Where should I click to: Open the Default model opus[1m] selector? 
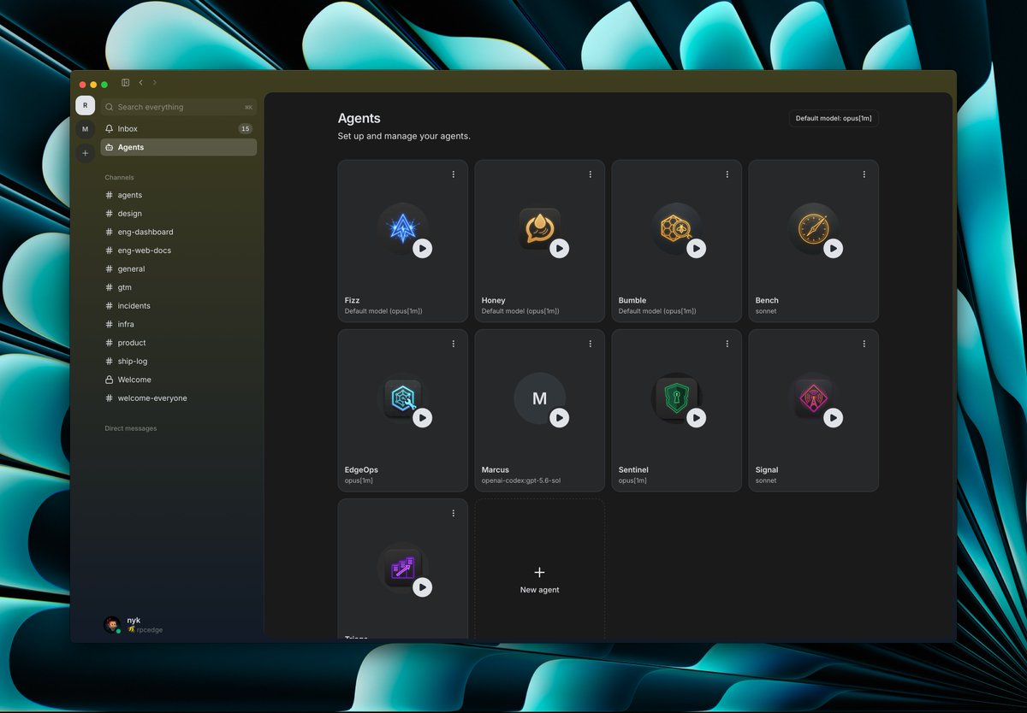(x=834, y=118)
